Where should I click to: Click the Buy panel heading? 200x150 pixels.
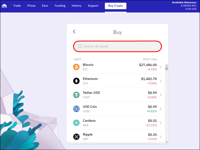(x=118, y=32)
